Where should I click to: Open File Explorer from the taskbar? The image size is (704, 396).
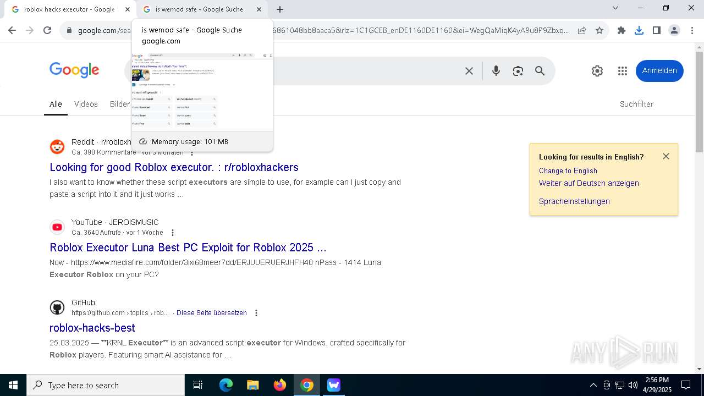pyautogui.click(x=253, y=385)
